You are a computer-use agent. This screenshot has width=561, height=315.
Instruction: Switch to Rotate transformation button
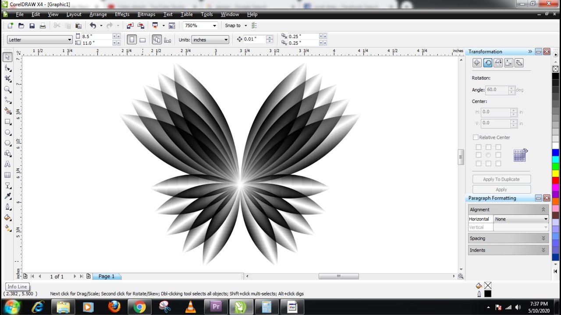pyautogui.click(x=487, y=63)
